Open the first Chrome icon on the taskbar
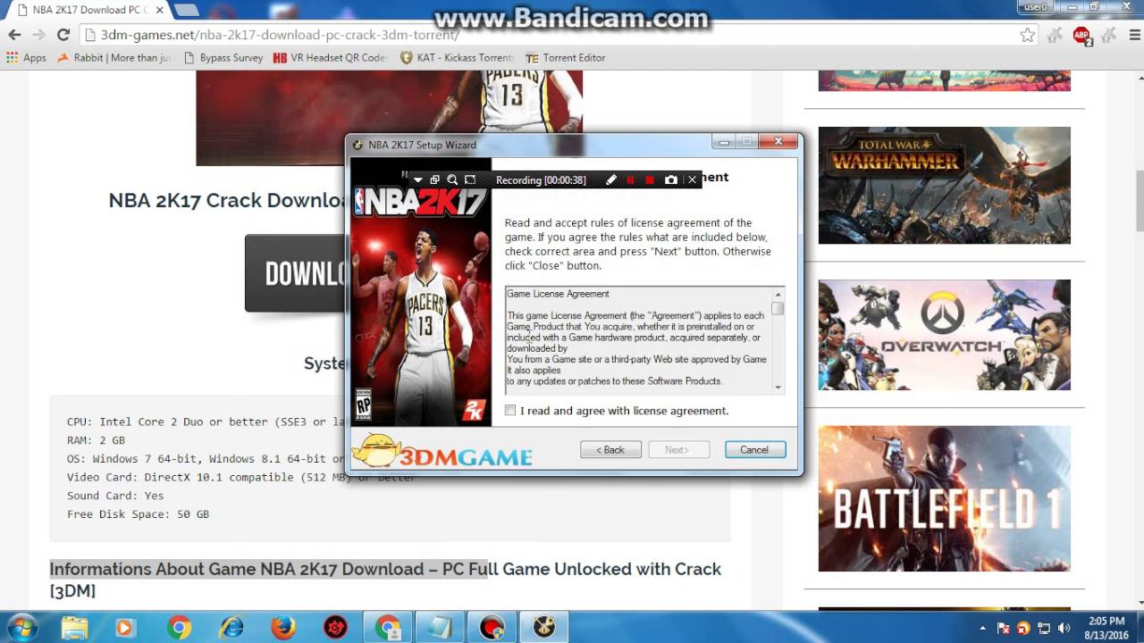Screen dimensions: 1144x643 tap(179, 628)
